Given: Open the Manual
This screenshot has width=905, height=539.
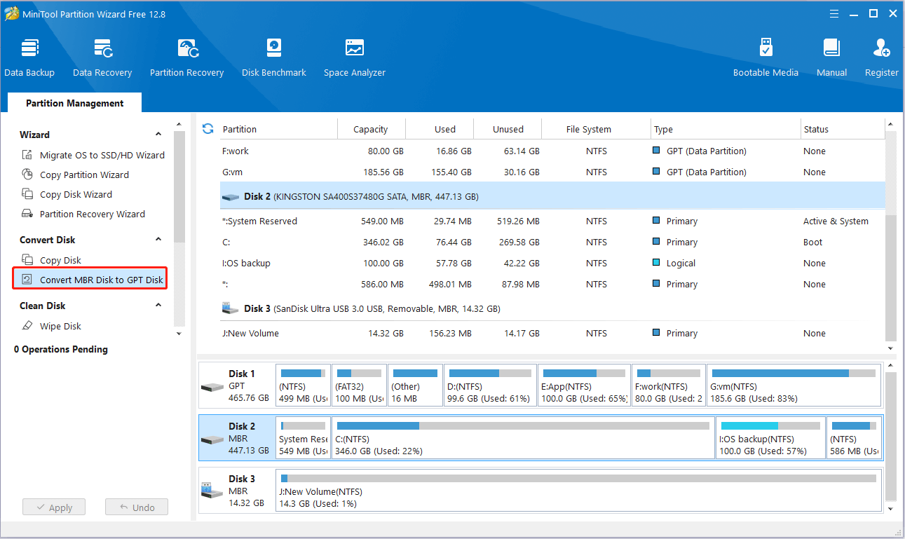Looking at the screenshot, I should pyautogui.click(x=831, y=57).
